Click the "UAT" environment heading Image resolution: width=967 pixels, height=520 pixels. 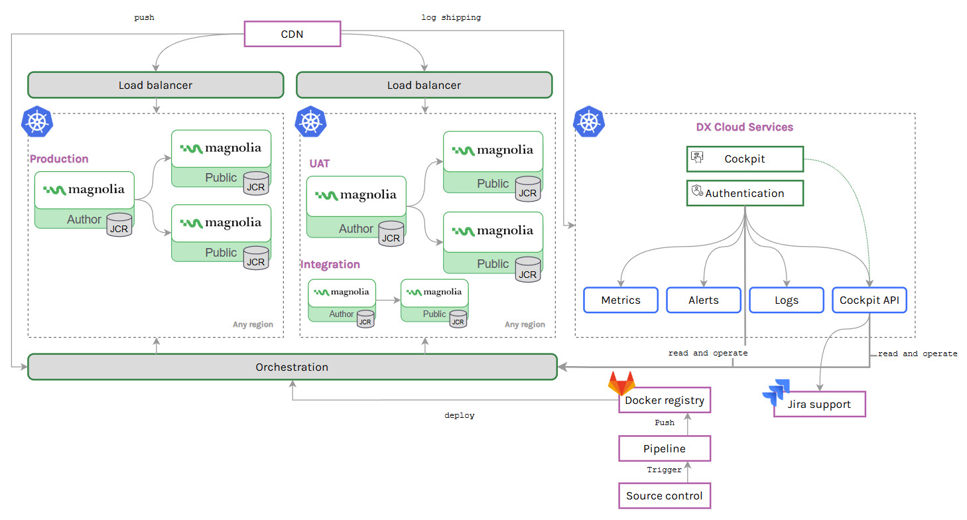point(320,163)
